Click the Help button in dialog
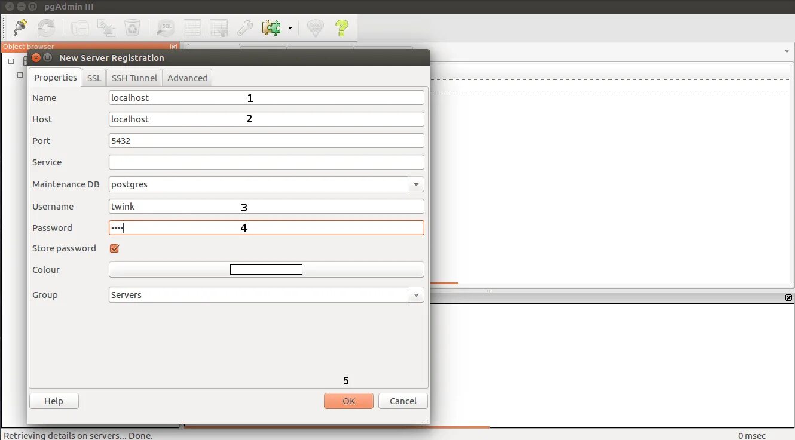The height and width of the screenshot is (440, 795). pos(54,401)
